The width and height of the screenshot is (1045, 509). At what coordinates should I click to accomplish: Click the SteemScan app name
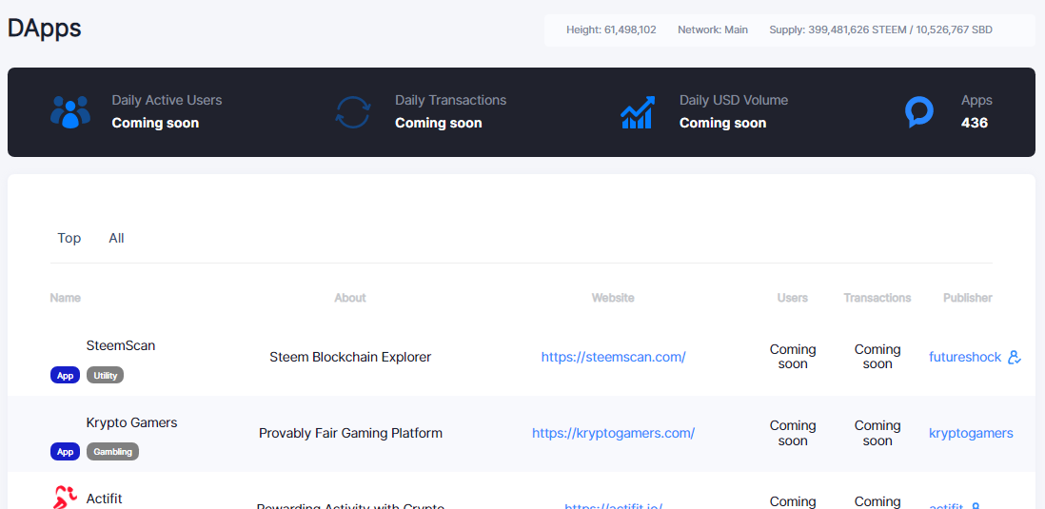point(121,345)
